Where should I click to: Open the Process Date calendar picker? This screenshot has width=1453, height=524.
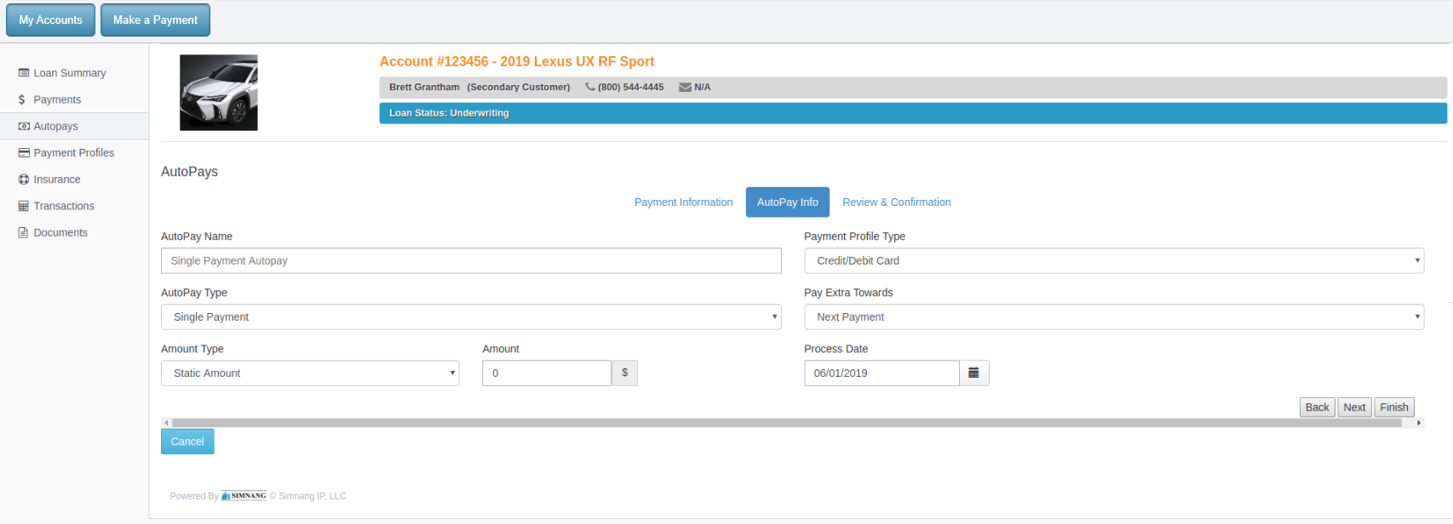(x=973, y=373)
